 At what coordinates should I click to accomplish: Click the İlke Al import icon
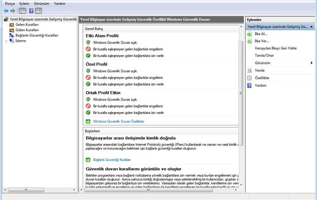tap(249, 34)
